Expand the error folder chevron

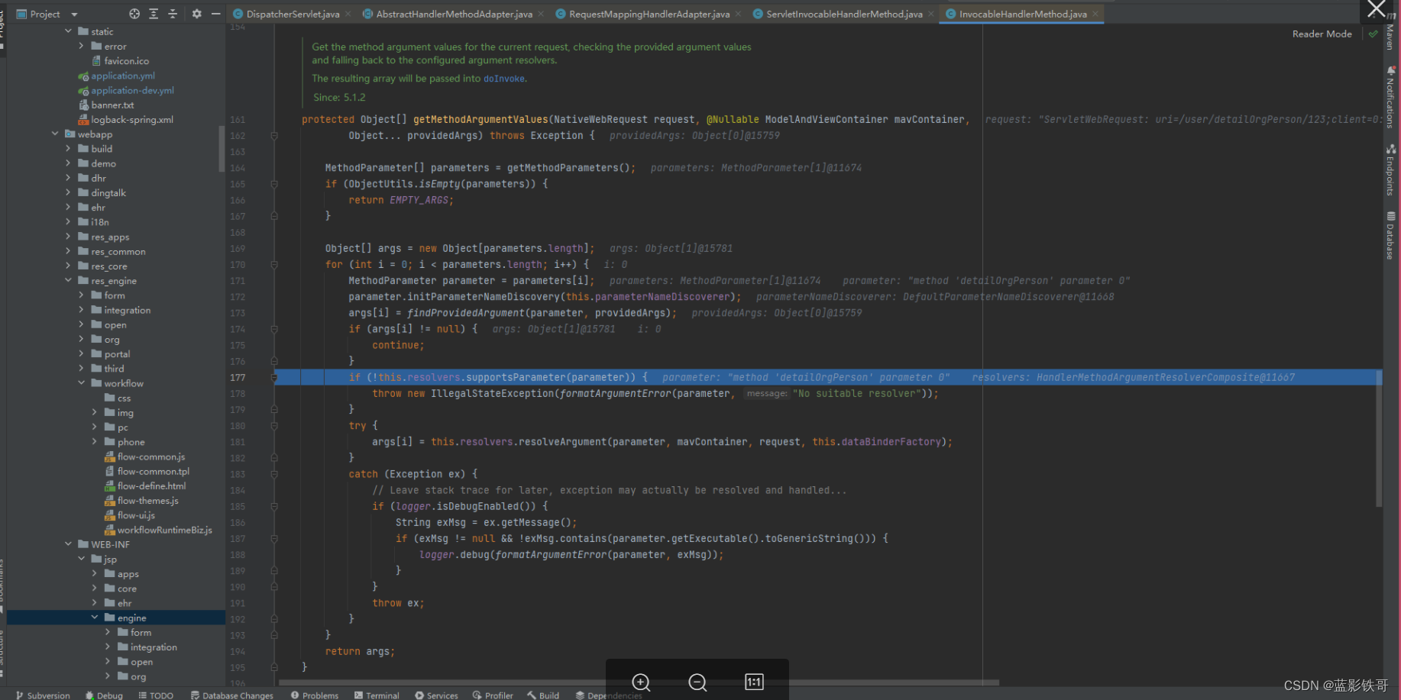click(81, 46)
